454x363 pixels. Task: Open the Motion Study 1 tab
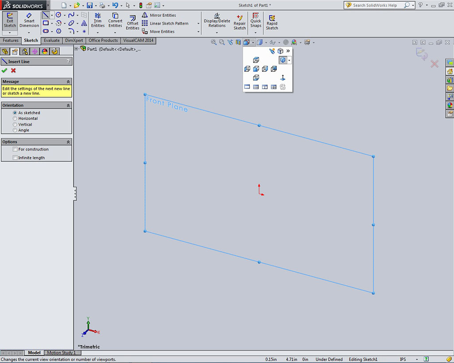[61, 353]
